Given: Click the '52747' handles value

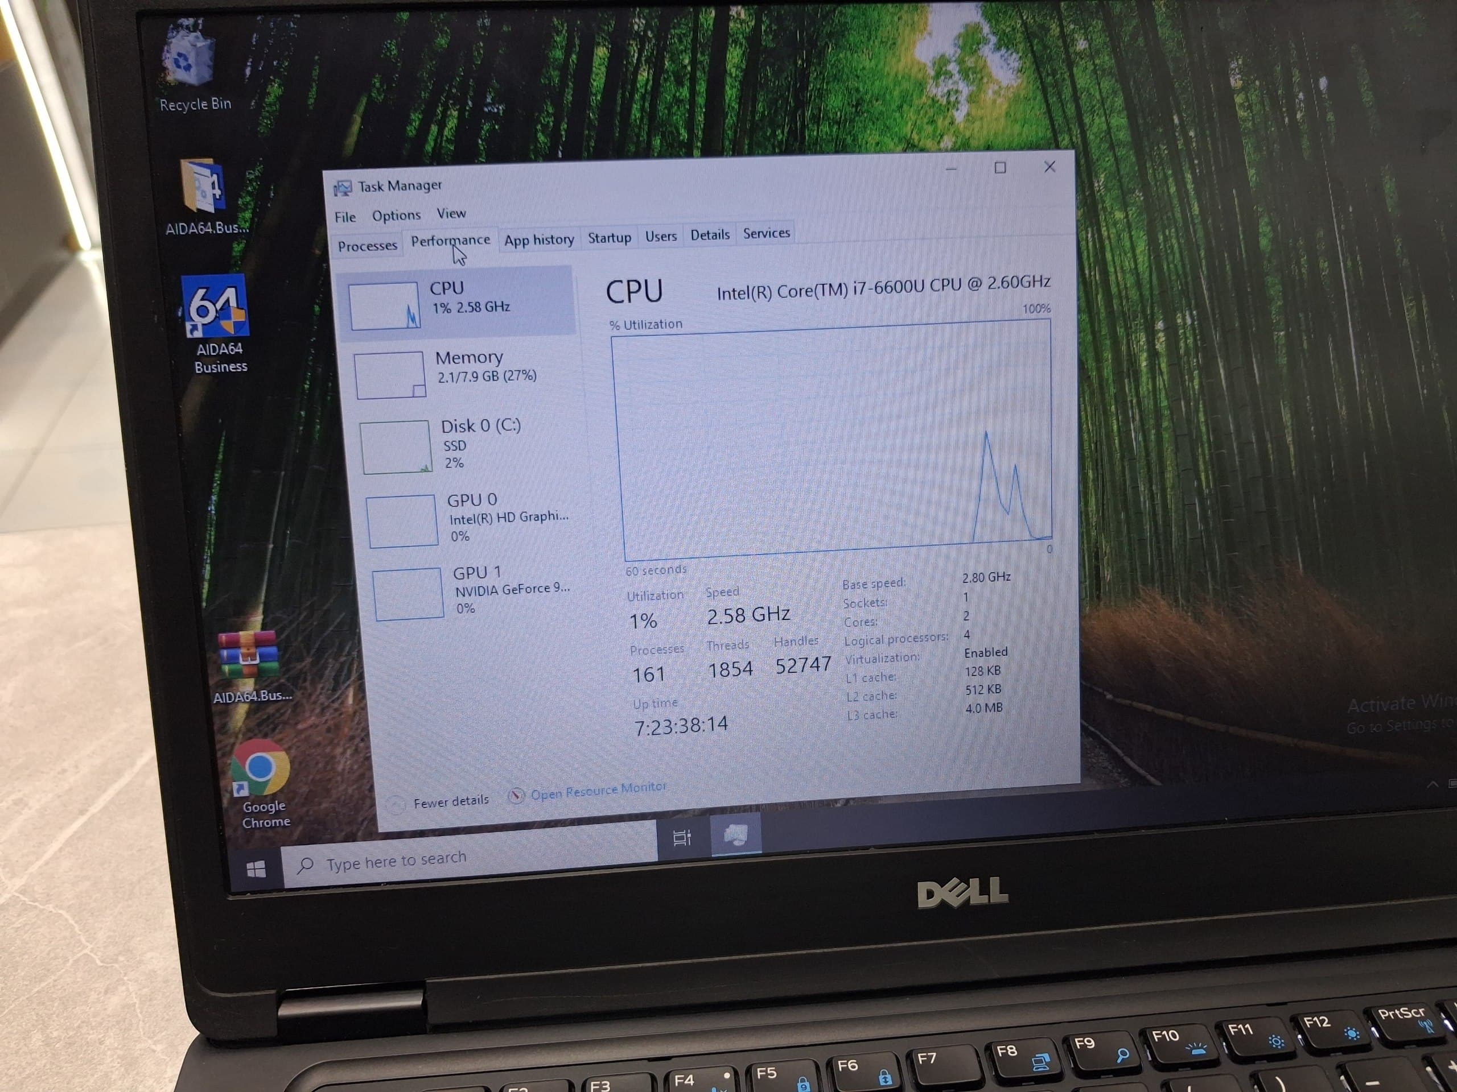Looking at the screenshot, I should point(803,665).
